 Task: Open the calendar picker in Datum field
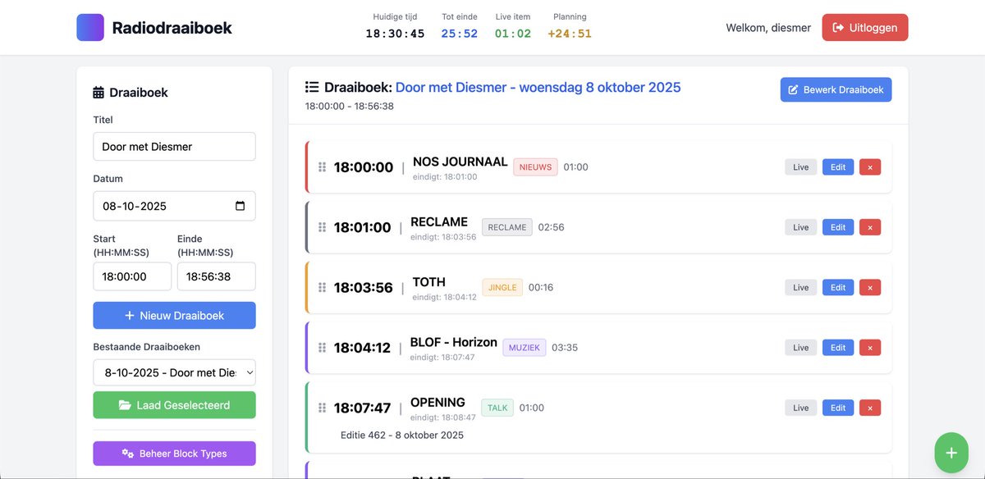(240, 206)
